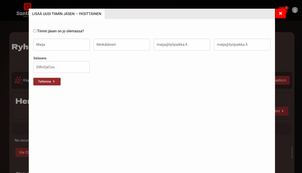Select the 'Lisää uusi tiimin jäsen – yksittäinen' tab
This screenshot has width=302, height=173.
[x=67, y=14]
